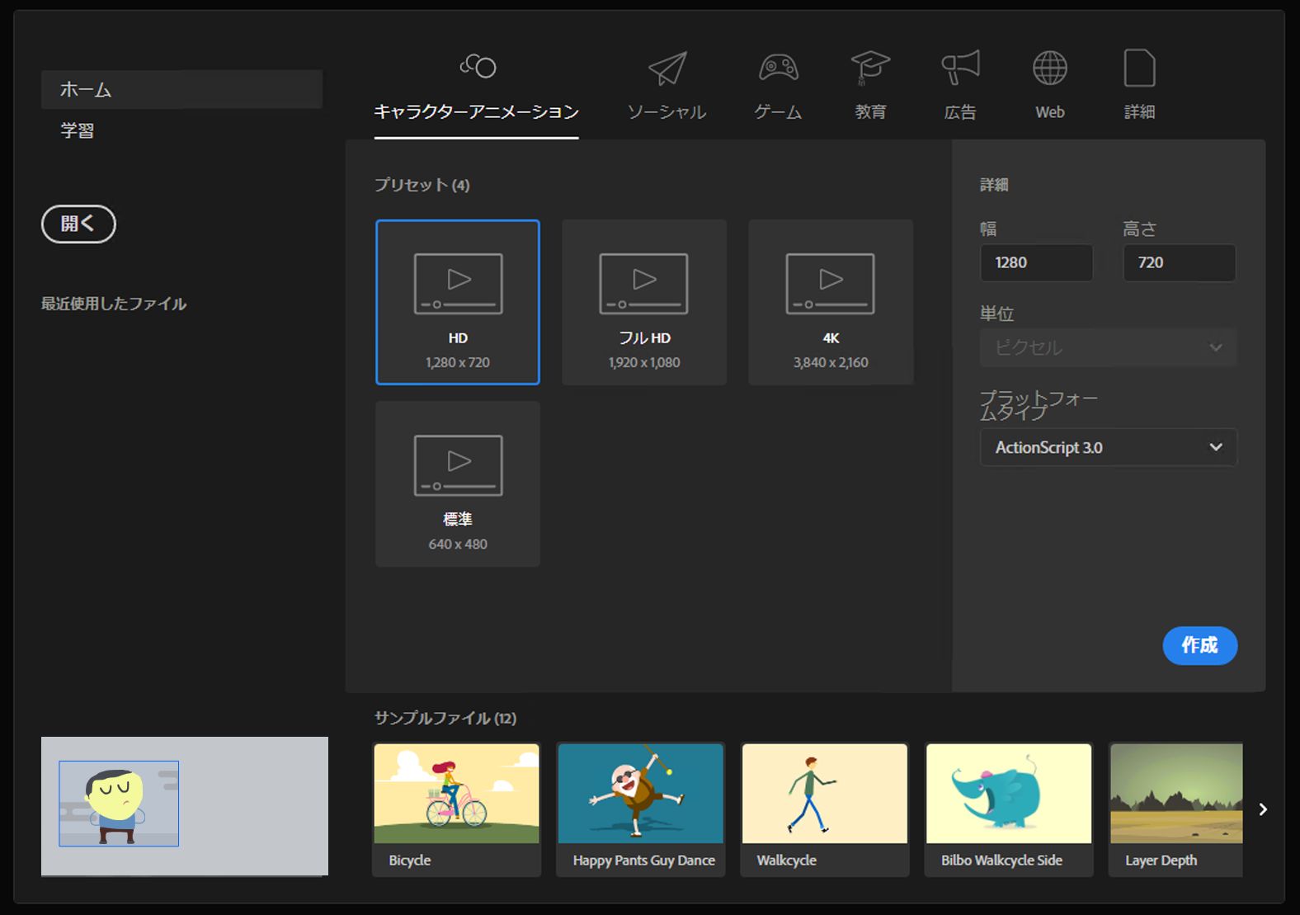This screenshot has height=915, width=1300.
Task: Switch to the ゲーム tab
Action: click(778, 112)
